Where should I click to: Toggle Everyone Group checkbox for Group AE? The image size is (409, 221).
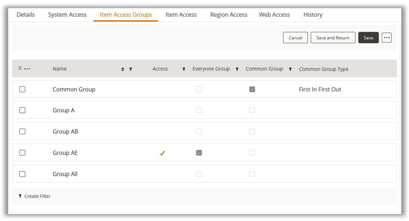(x=199, y=153)
